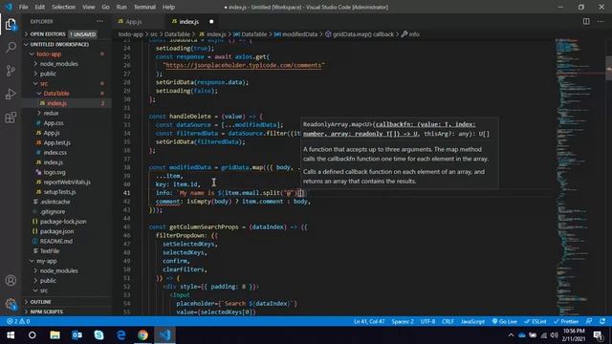
Task: Open logo.svg in the explorer
Action: coord(55,172)
